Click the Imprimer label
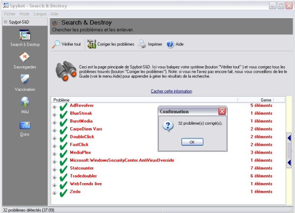The height and width of the screenshot is (213, 295). click(155, 44)
